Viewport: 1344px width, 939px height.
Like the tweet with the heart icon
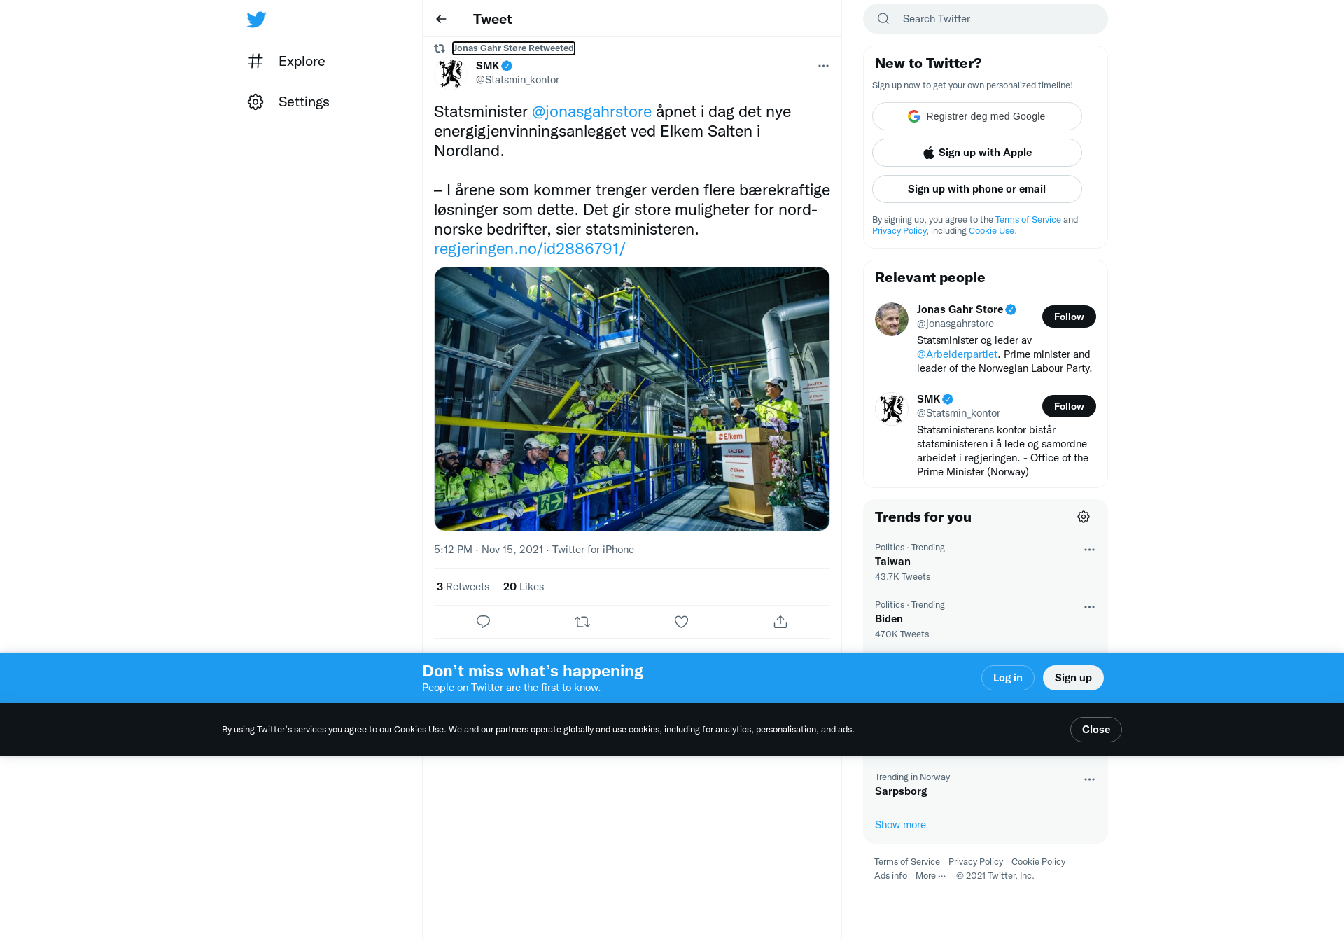681,622
